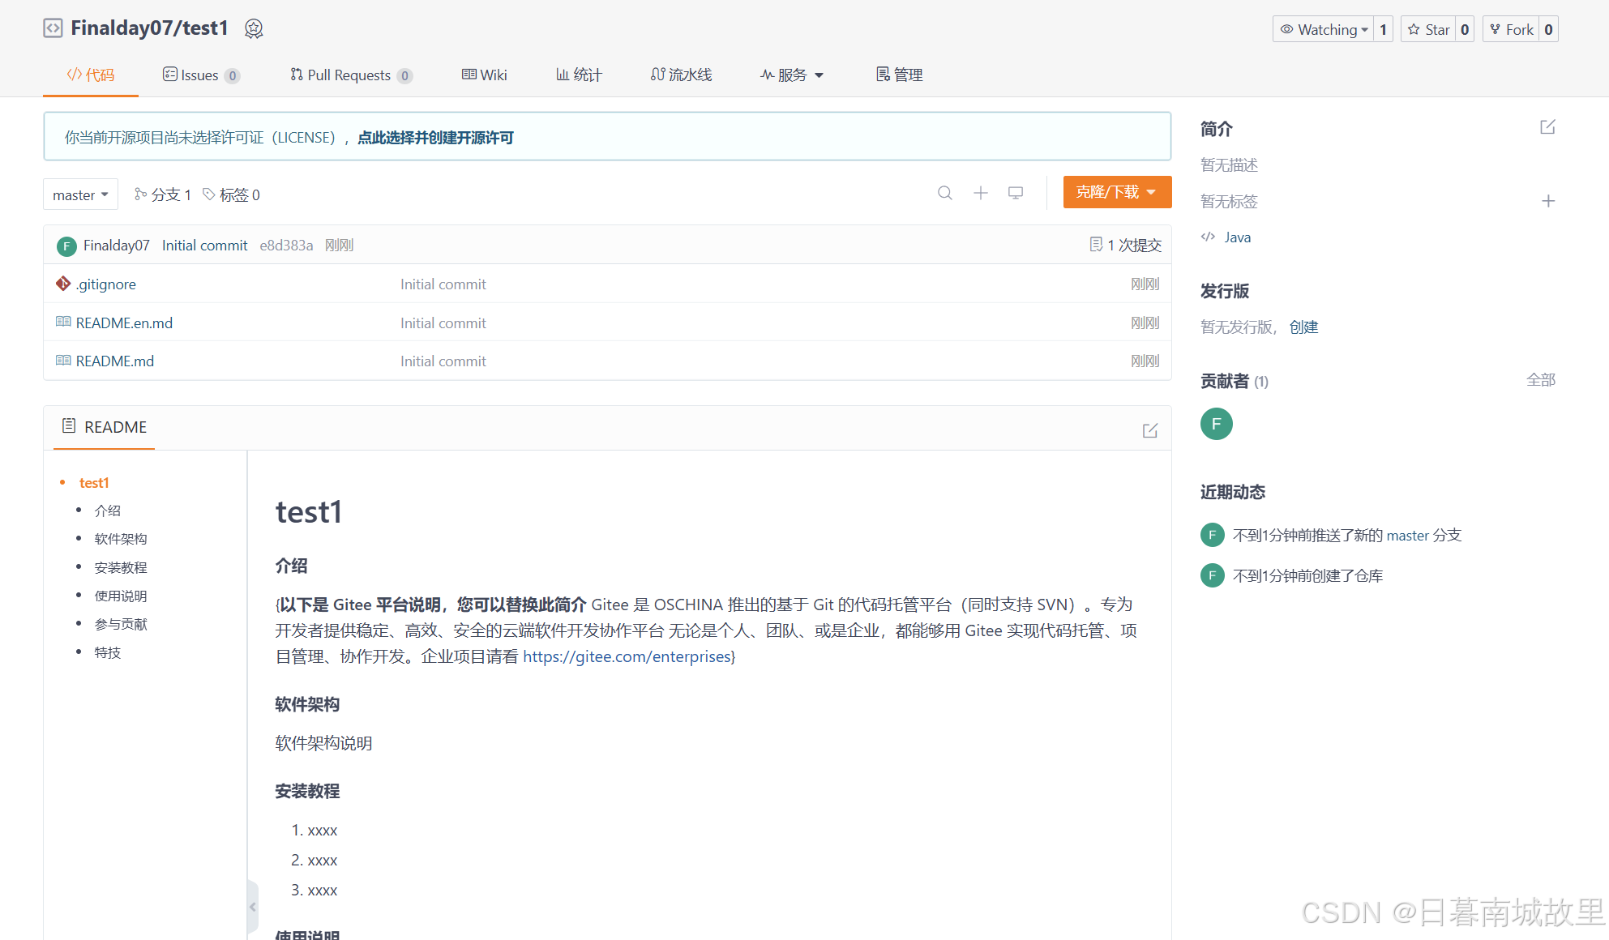Fork the repository
This screenshot has height=940, width=1609.
1511,29
